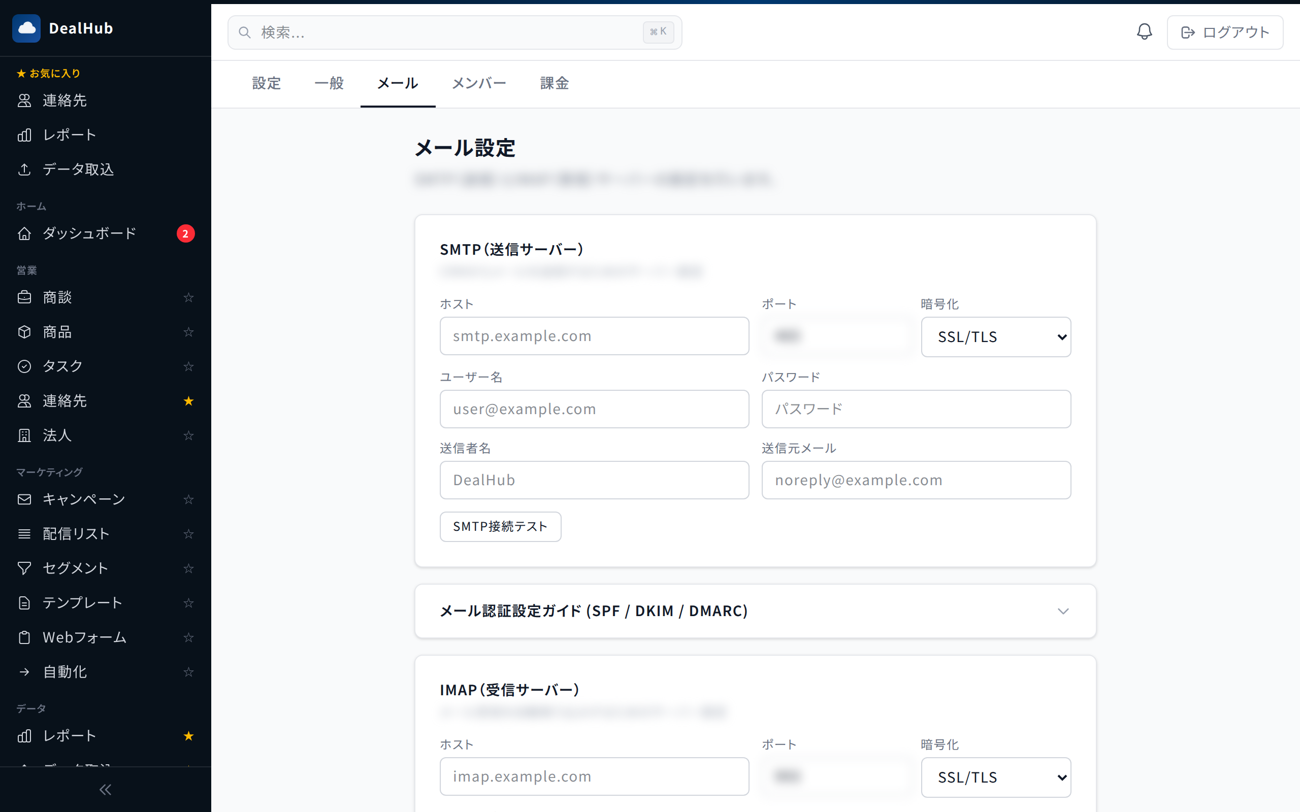Click the DealHub cloud logo
Screen dimensions: 1300x812
26,28
